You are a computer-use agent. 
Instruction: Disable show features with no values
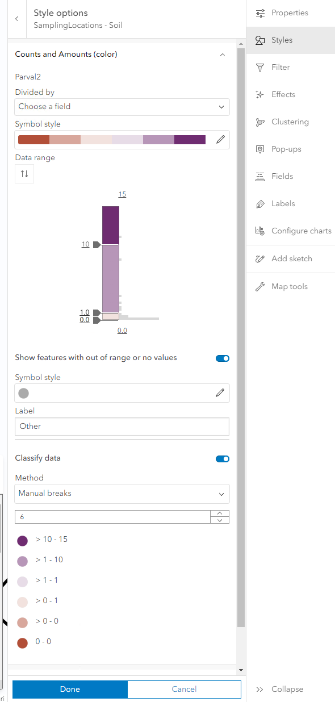(222, 358)
